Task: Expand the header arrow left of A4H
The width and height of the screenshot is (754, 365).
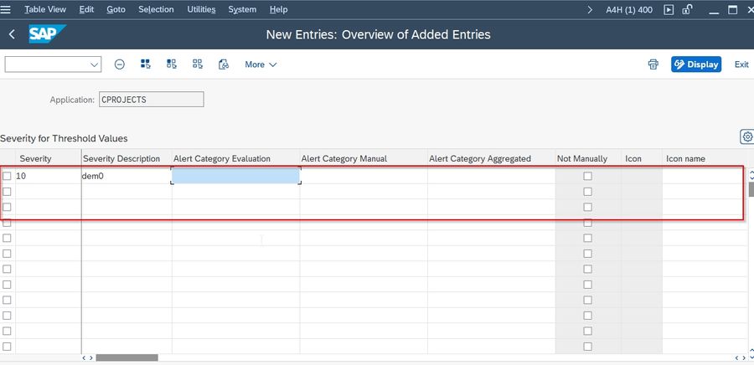Action: [590, 9]
